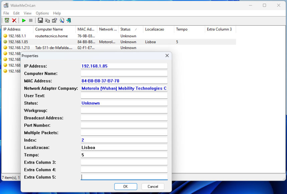Click the Localizacao field showing Lisboa
The image size is (287, 194).
point(124,147)
